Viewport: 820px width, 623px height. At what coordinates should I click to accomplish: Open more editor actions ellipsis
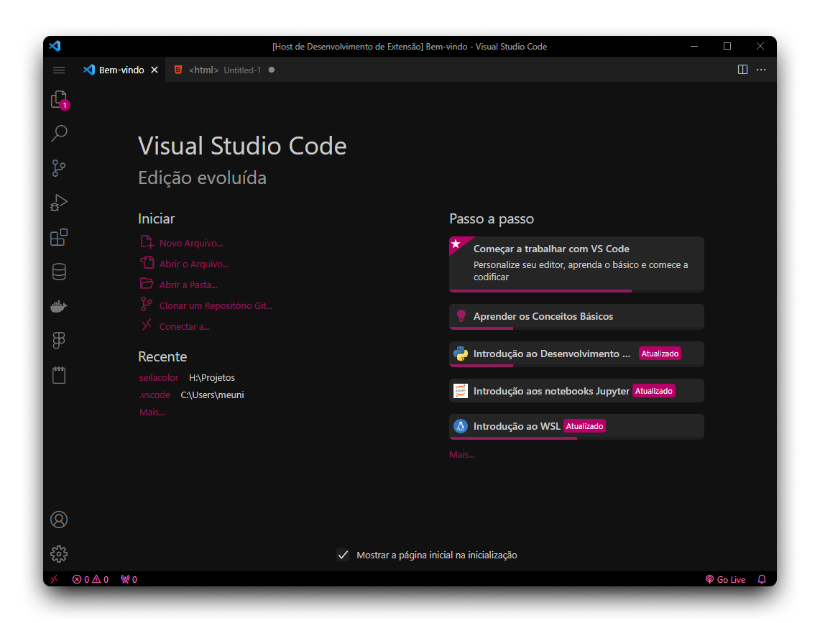pos(761,70)
